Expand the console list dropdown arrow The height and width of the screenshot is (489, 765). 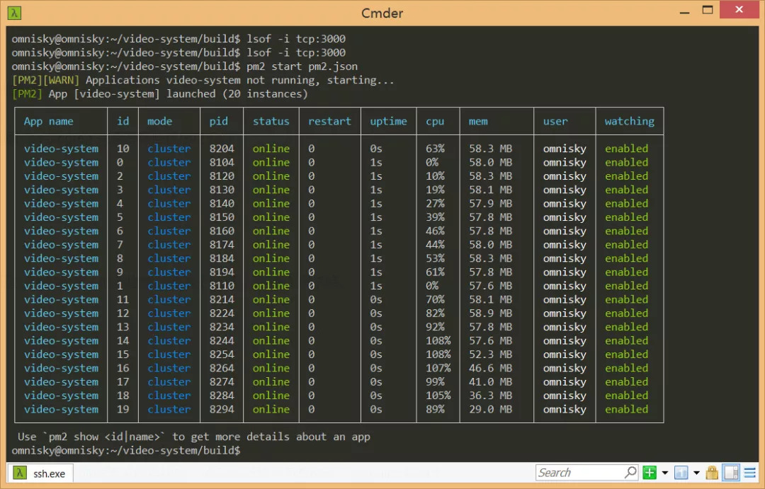tap(696, 473)
